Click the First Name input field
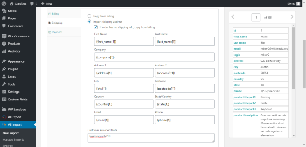Image resolution: width=306 pixels, height=147 pixels. 124,42
